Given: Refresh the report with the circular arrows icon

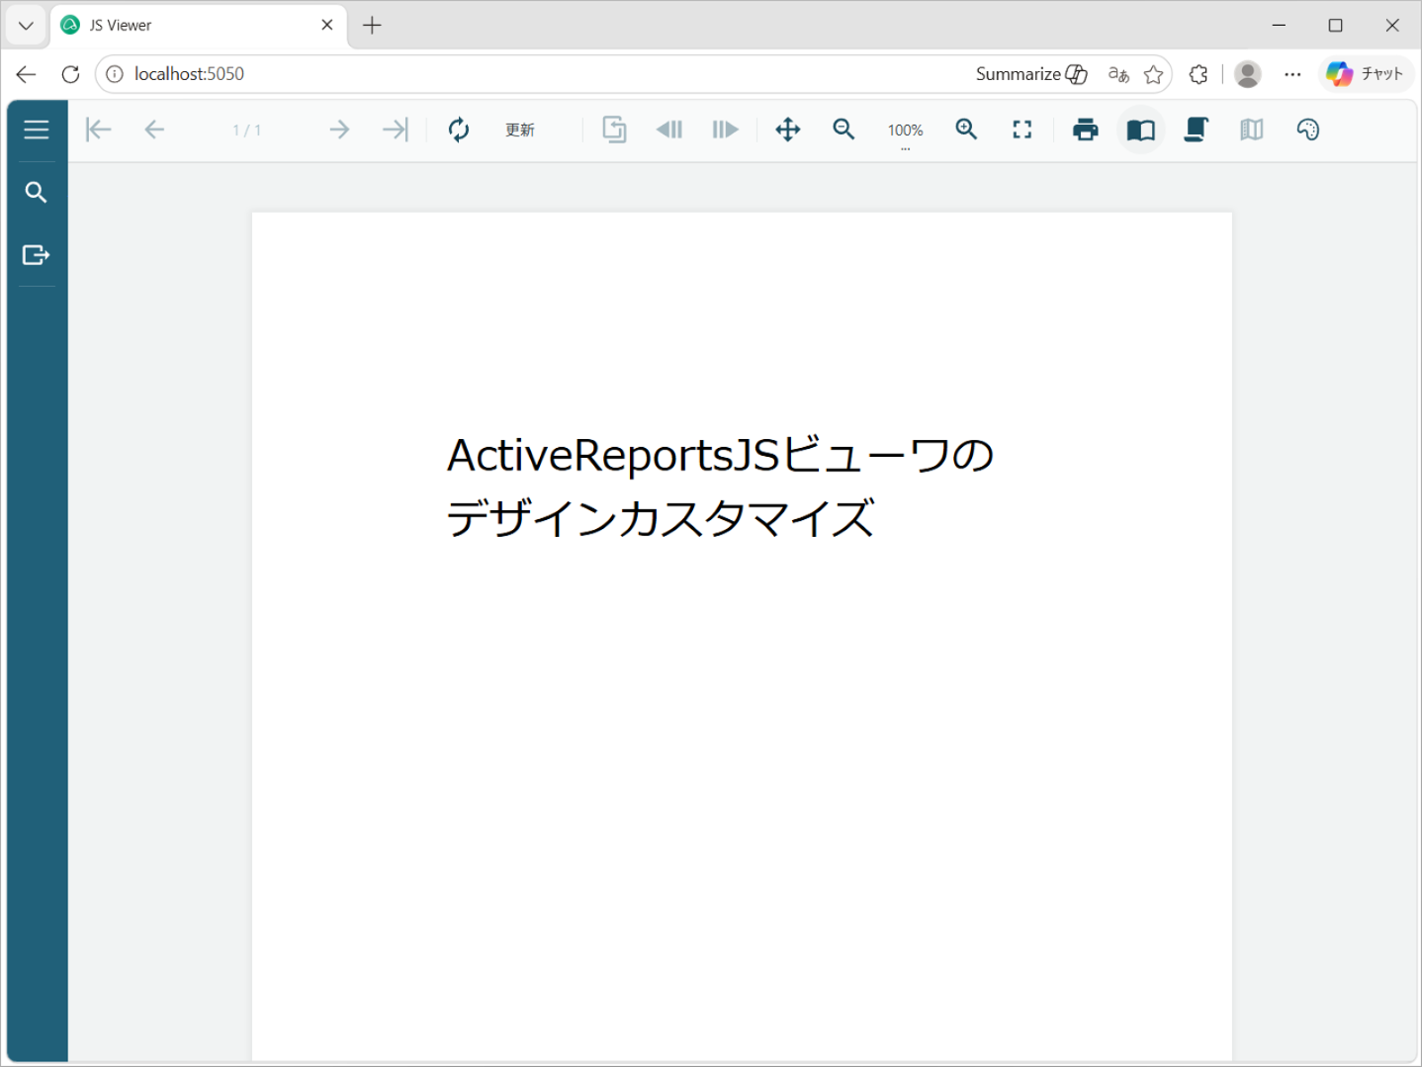Looking at the screenshot, I should pos(459,130).
